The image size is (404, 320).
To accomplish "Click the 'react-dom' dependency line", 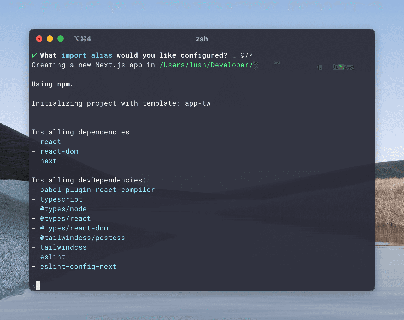I will [x=59, y=151].
